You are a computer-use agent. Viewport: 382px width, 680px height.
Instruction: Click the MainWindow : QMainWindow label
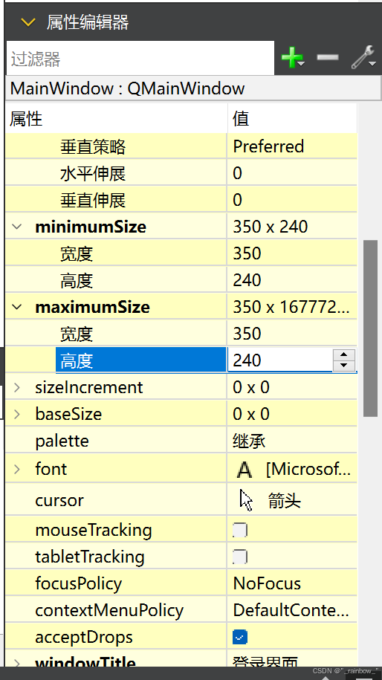pyautogui.click(x=128, y=88)
